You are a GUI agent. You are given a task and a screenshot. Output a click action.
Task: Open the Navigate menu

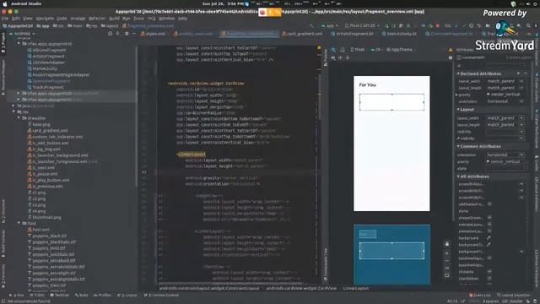45,19
